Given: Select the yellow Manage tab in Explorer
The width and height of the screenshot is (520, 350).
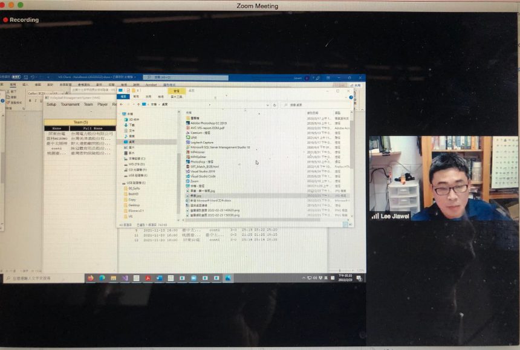Looking at the screenshot, I should pos(177,91).
